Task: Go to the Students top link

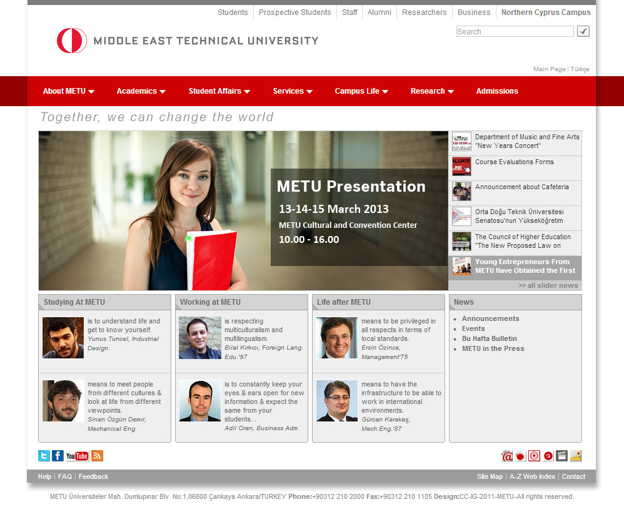Action: pos(233,12)
